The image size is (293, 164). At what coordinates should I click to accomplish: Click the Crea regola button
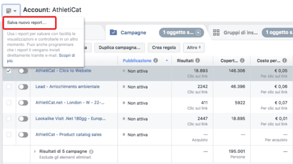pos(164,47)
